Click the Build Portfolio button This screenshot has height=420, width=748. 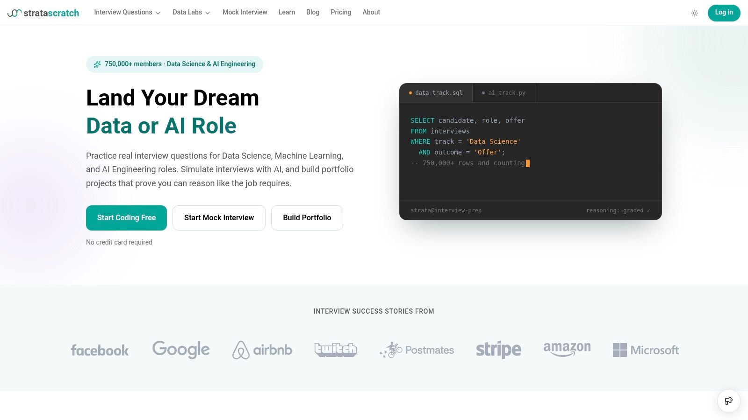tap(307, 218)
